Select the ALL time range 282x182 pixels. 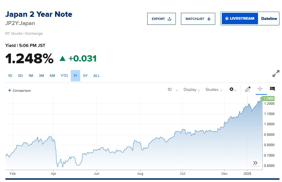click(x=96, y=76)
